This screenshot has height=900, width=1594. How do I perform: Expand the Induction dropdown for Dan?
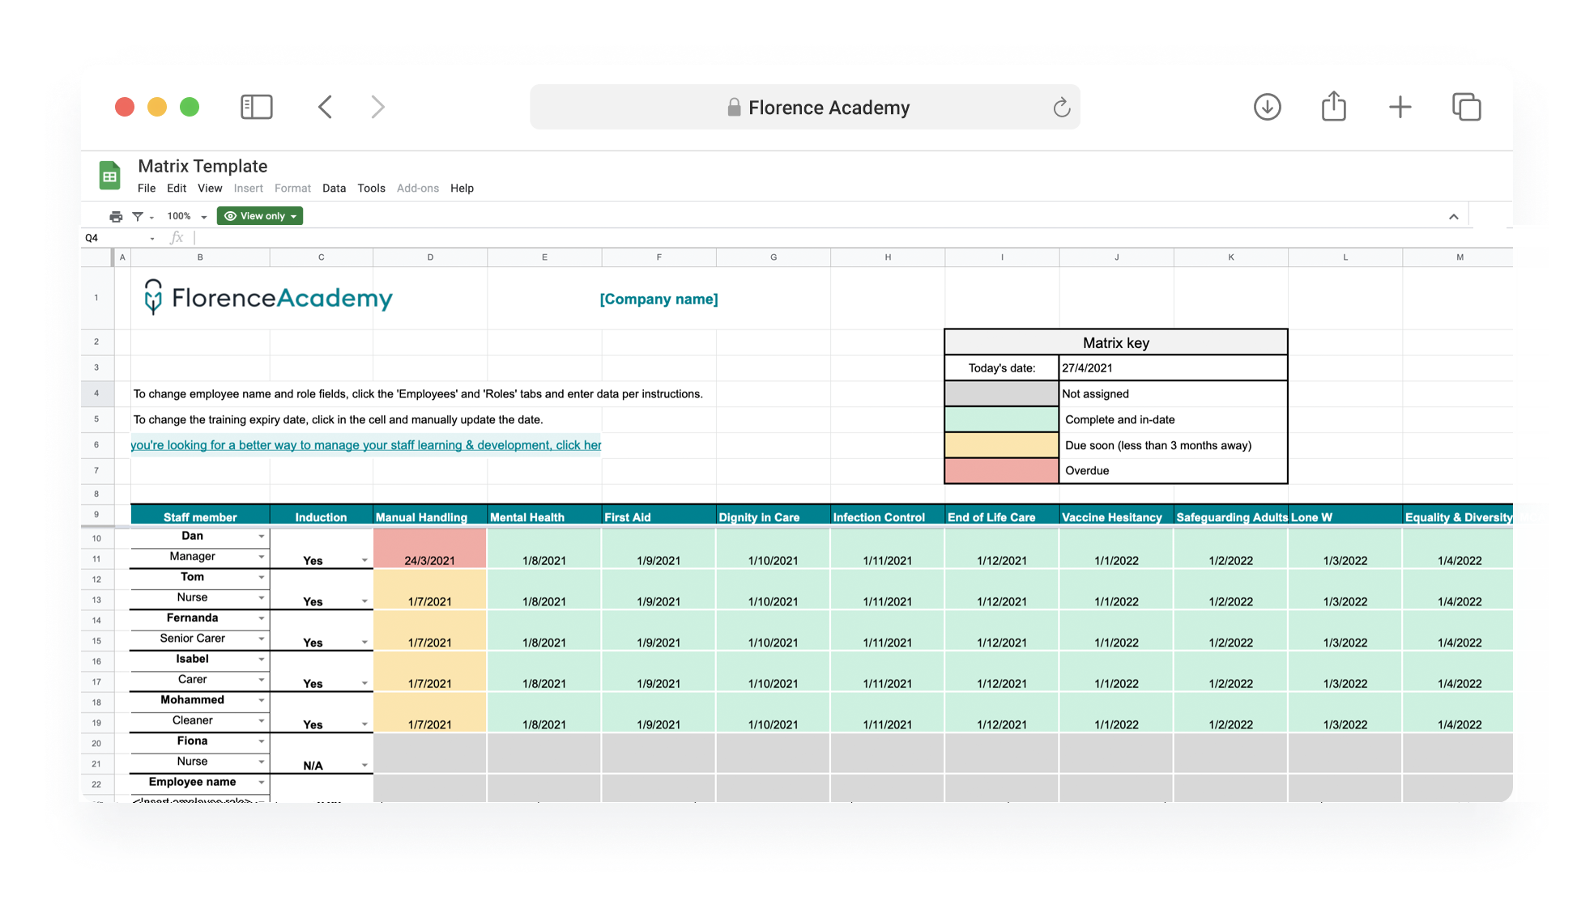click(364, 559)
